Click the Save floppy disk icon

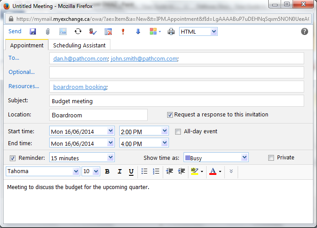(x=33, y=31)
